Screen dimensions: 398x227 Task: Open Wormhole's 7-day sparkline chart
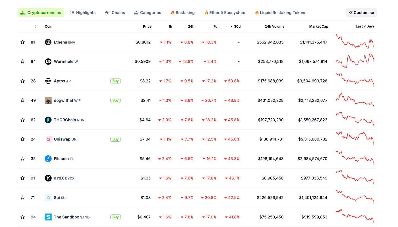(x=355, y=61)
